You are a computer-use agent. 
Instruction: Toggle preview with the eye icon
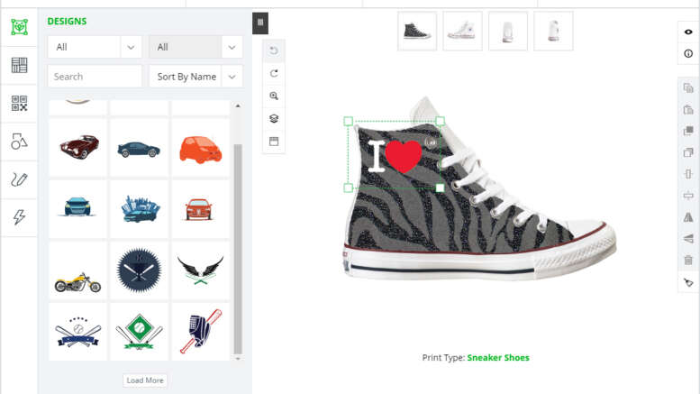point(688,32)
